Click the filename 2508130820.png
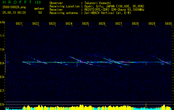The height and width of the screenshot is (110, 174). click(x=14, y=7)
